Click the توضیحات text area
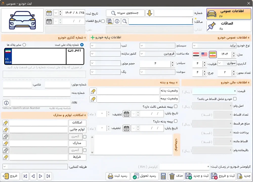The image size is (253, 182). coord(133,145)
